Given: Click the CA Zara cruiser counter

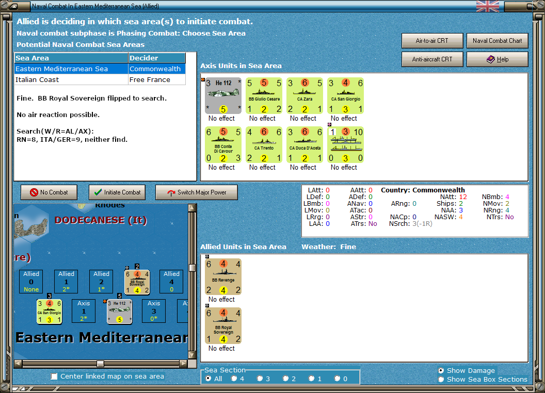Looking at the screenshot, I should (x=304, y=95).
